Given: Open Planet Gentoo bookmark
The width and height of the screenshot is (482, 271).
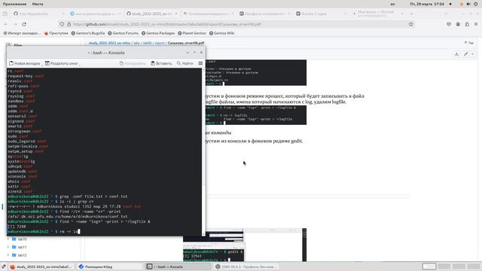Looking at the screenshot, I should (192, 33).
